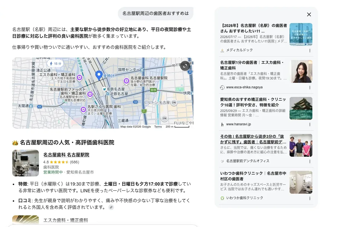Click the メディカルドック site favicon
361x227 pixels.
[222, 50]
